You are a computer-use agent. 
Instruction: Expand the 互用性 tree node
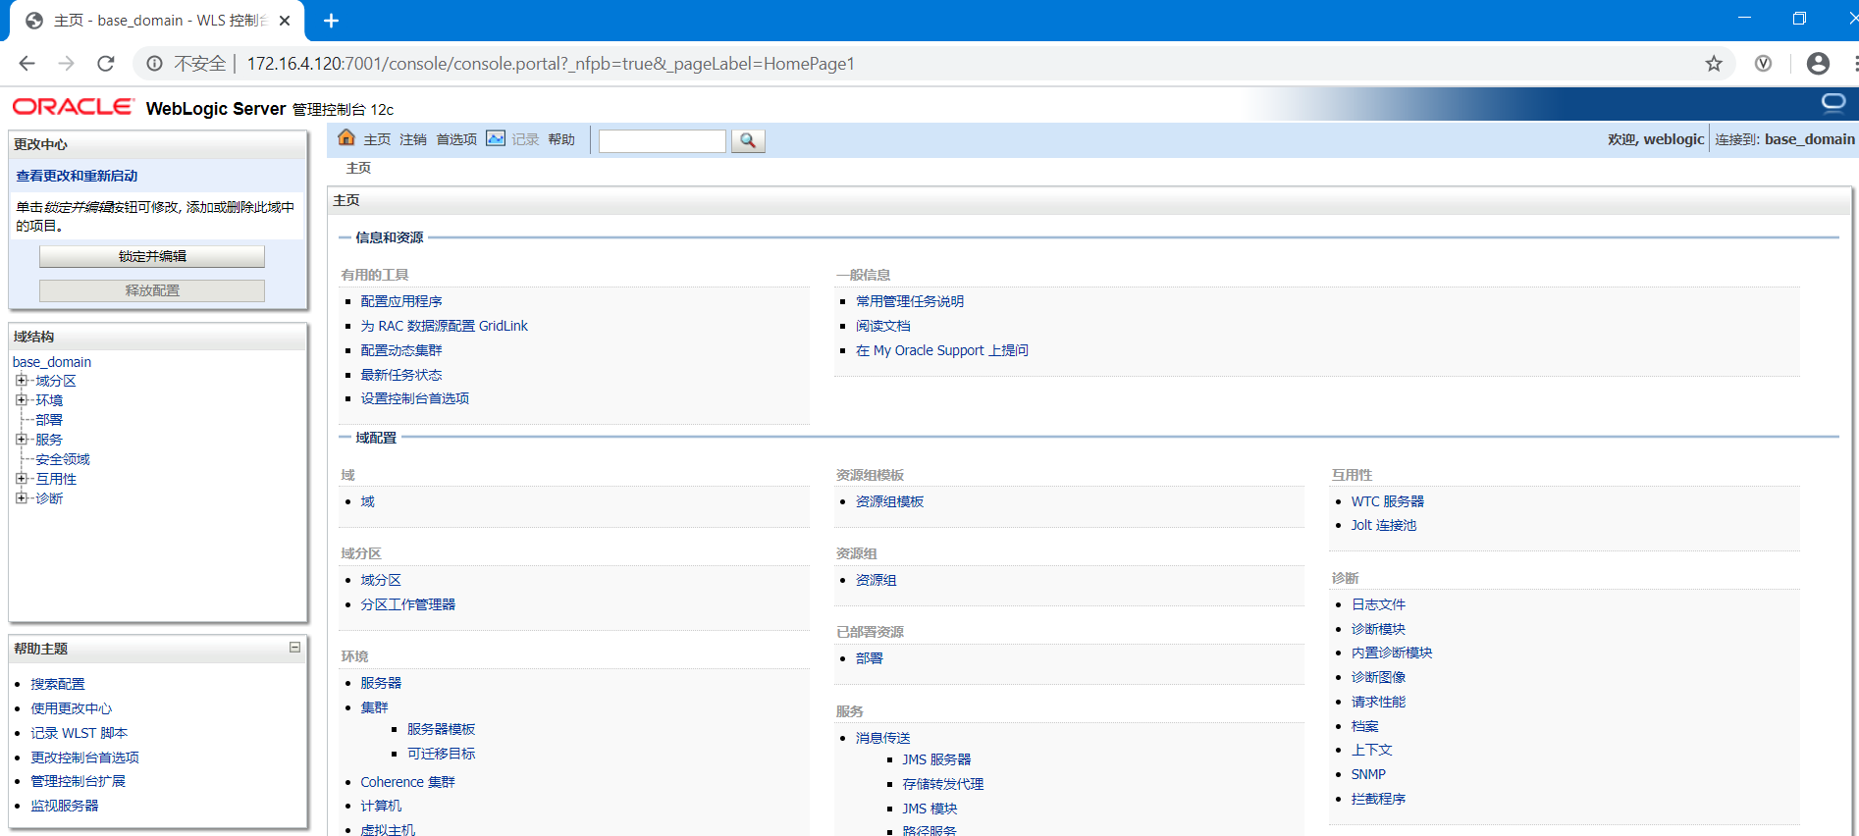click(x=22, y=479)
